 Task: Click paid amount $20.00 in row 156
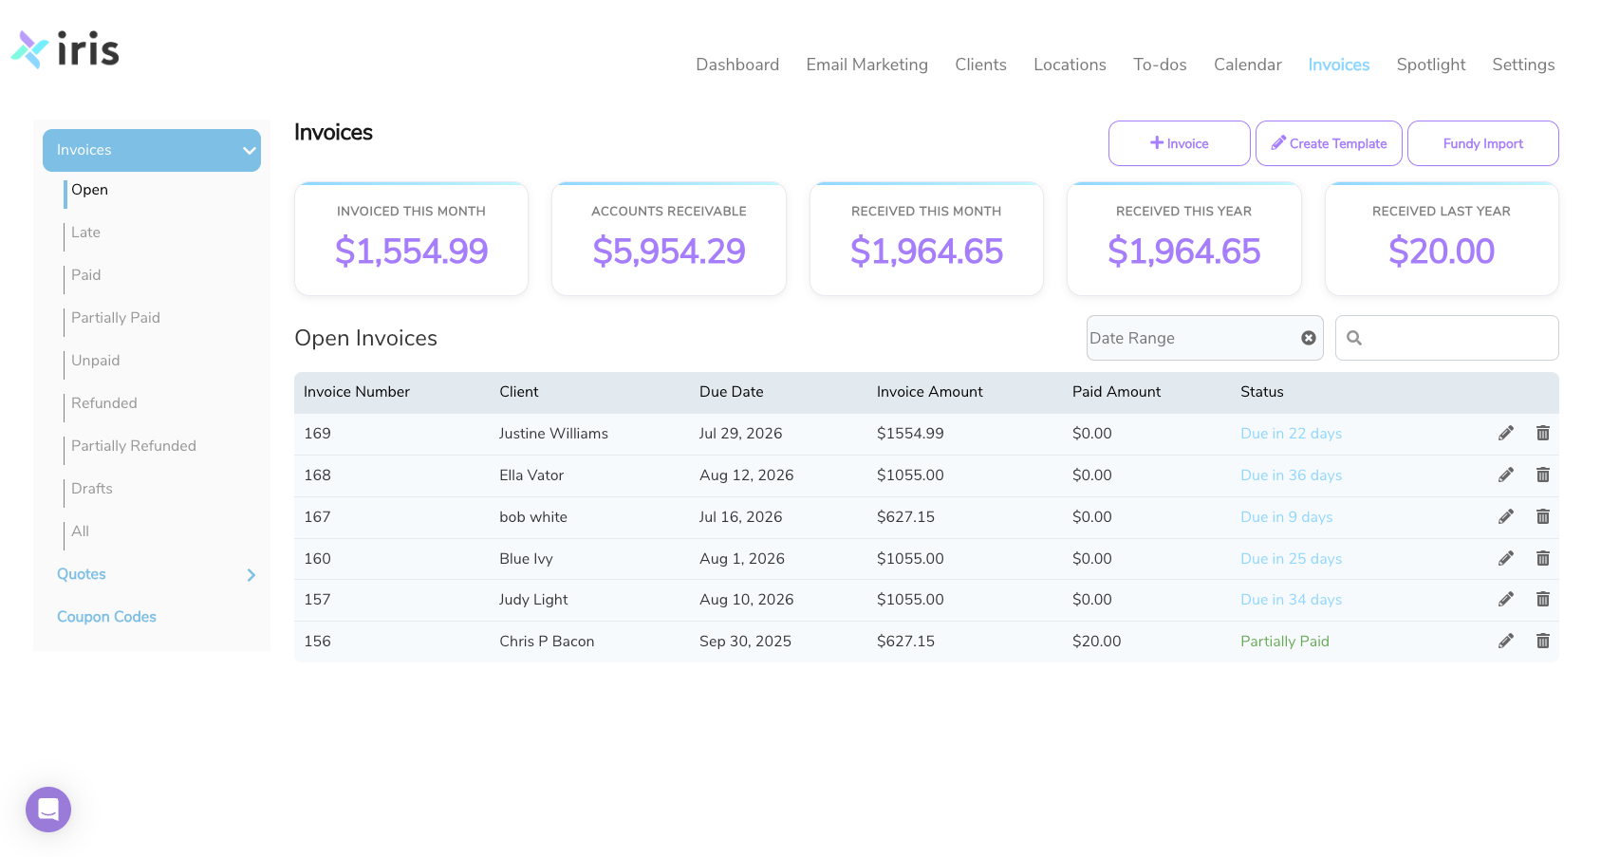(x=1097, y=642)
